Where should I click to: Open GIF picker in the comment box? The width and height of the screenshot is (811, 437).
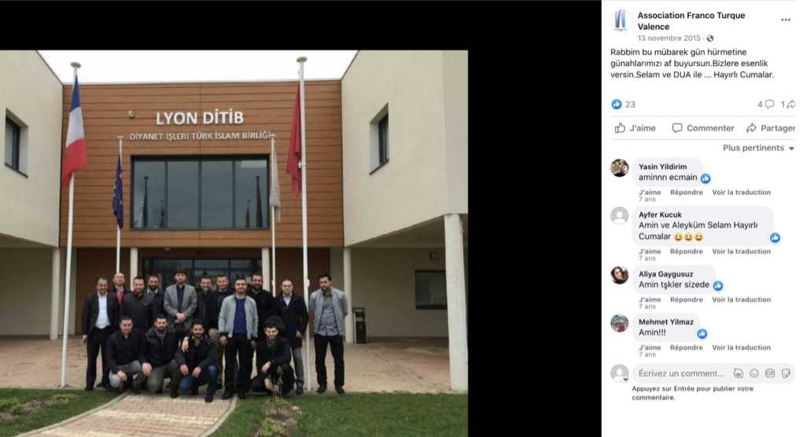tap(769, 373)
